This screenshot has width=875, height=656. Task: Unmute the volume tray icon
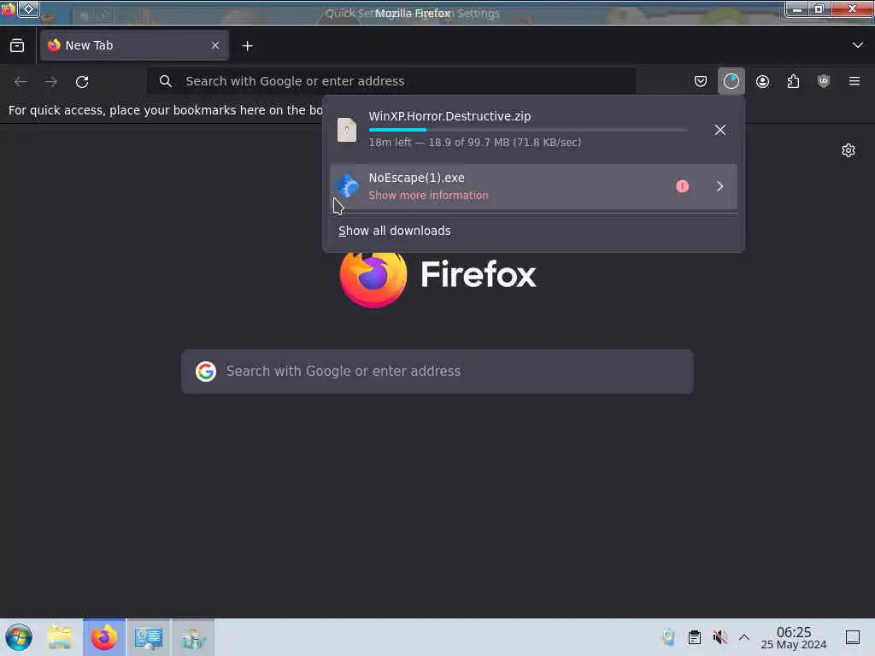[x=719, y=637]
